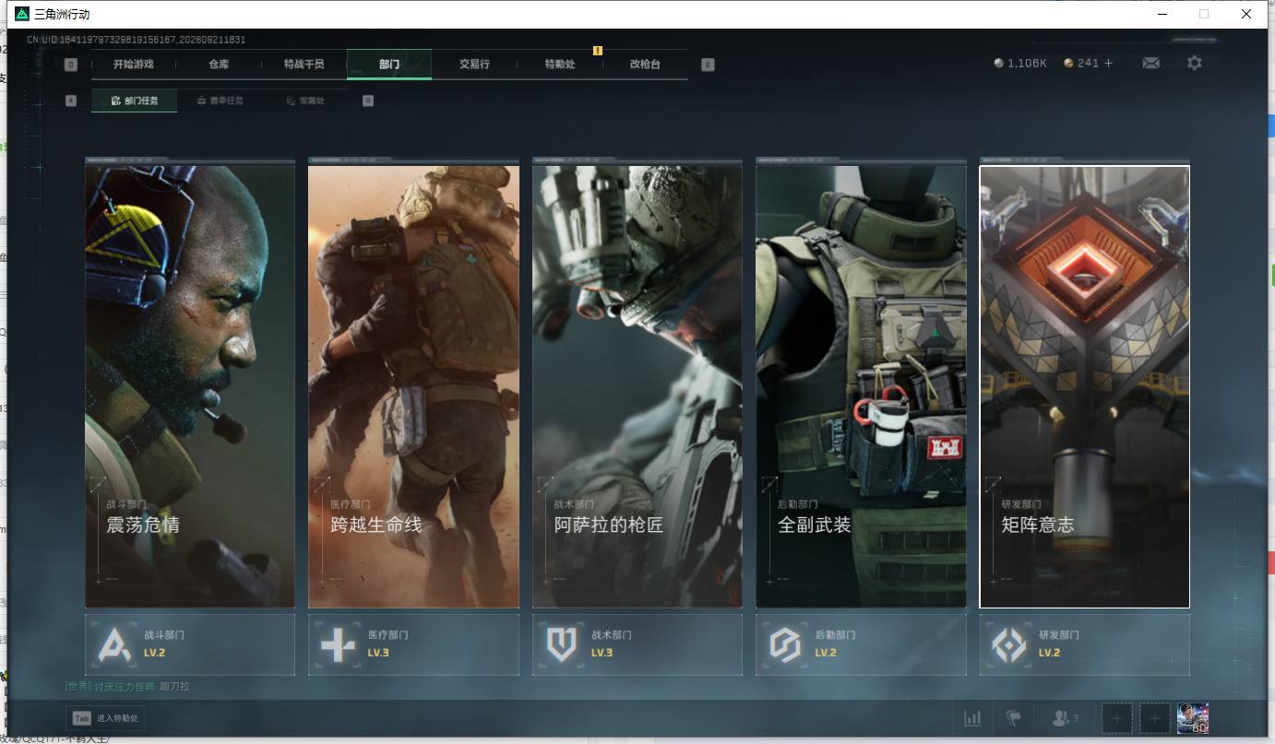Screen dimensions: 1275x744
Task: Open the settings gear icon
Action: 1195,63
